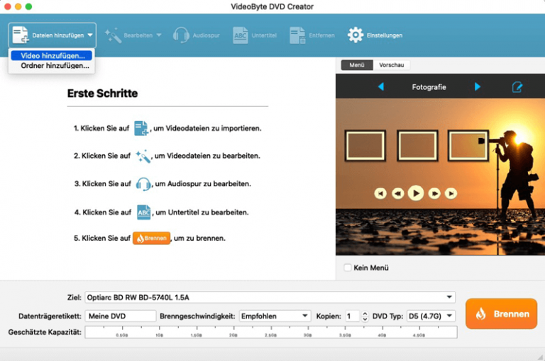Image resolution: width=545 pixels, height=361 pixels.
Task: Click the Dateien hinzufügen label text
Action: coord(58,35)
